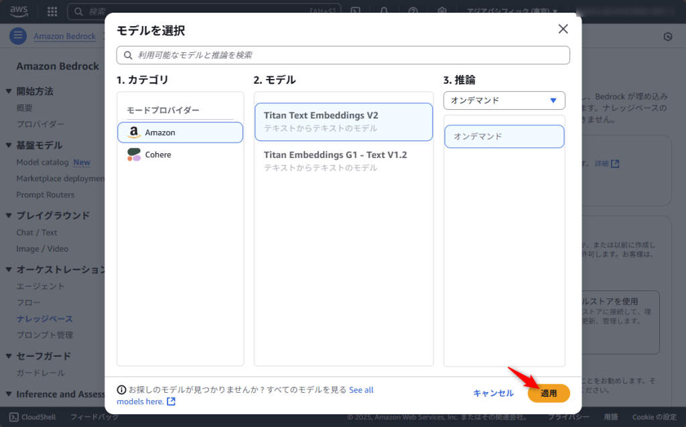
Task: Collapse the オーケストレーション section
Action: [9, 270]
